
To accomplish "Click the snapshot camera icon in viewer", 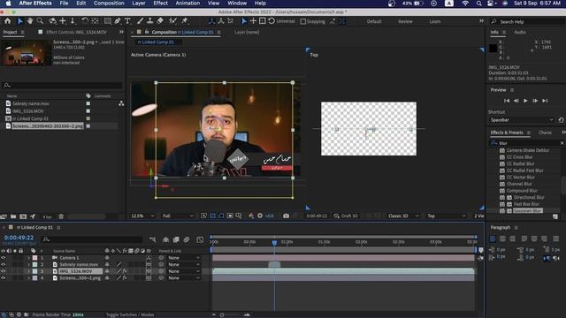I will click(286, 216).
